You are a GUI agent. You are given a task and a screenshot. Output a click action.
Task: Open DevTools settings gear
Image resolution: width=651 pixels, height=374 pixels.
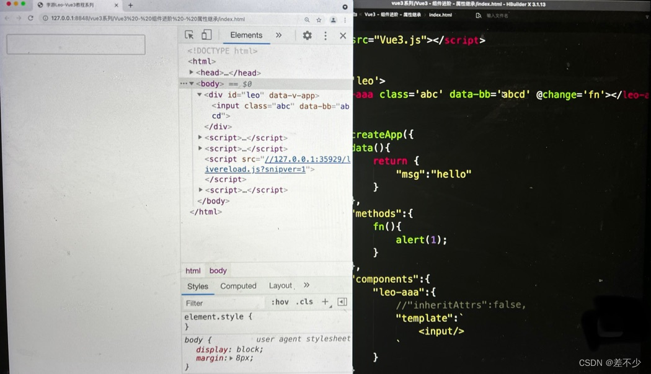pyautogui.click(x=308, y=35)
